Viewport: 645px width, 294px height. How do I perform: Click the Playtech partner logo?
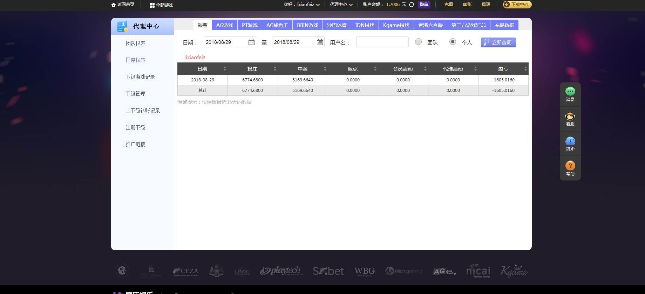point(281,271)
